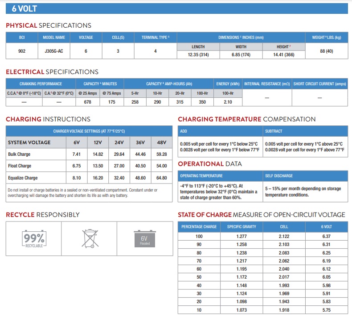The width and height of the screenshot is (352, 321).
Task: Click the CRANKING PERFORMANCE header
Action: [41, 83]
